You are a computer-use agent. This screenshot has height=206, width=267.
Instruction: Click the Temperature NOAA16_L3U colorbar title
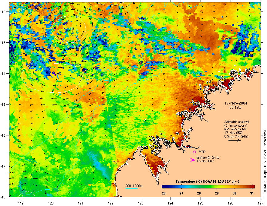(x=208, y=181)
